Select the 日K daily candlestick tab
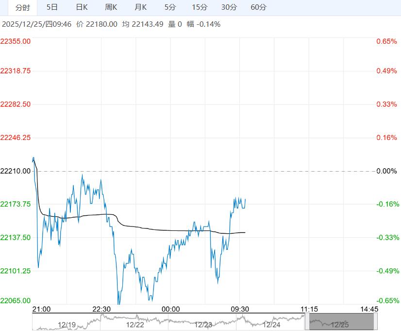 82,7
